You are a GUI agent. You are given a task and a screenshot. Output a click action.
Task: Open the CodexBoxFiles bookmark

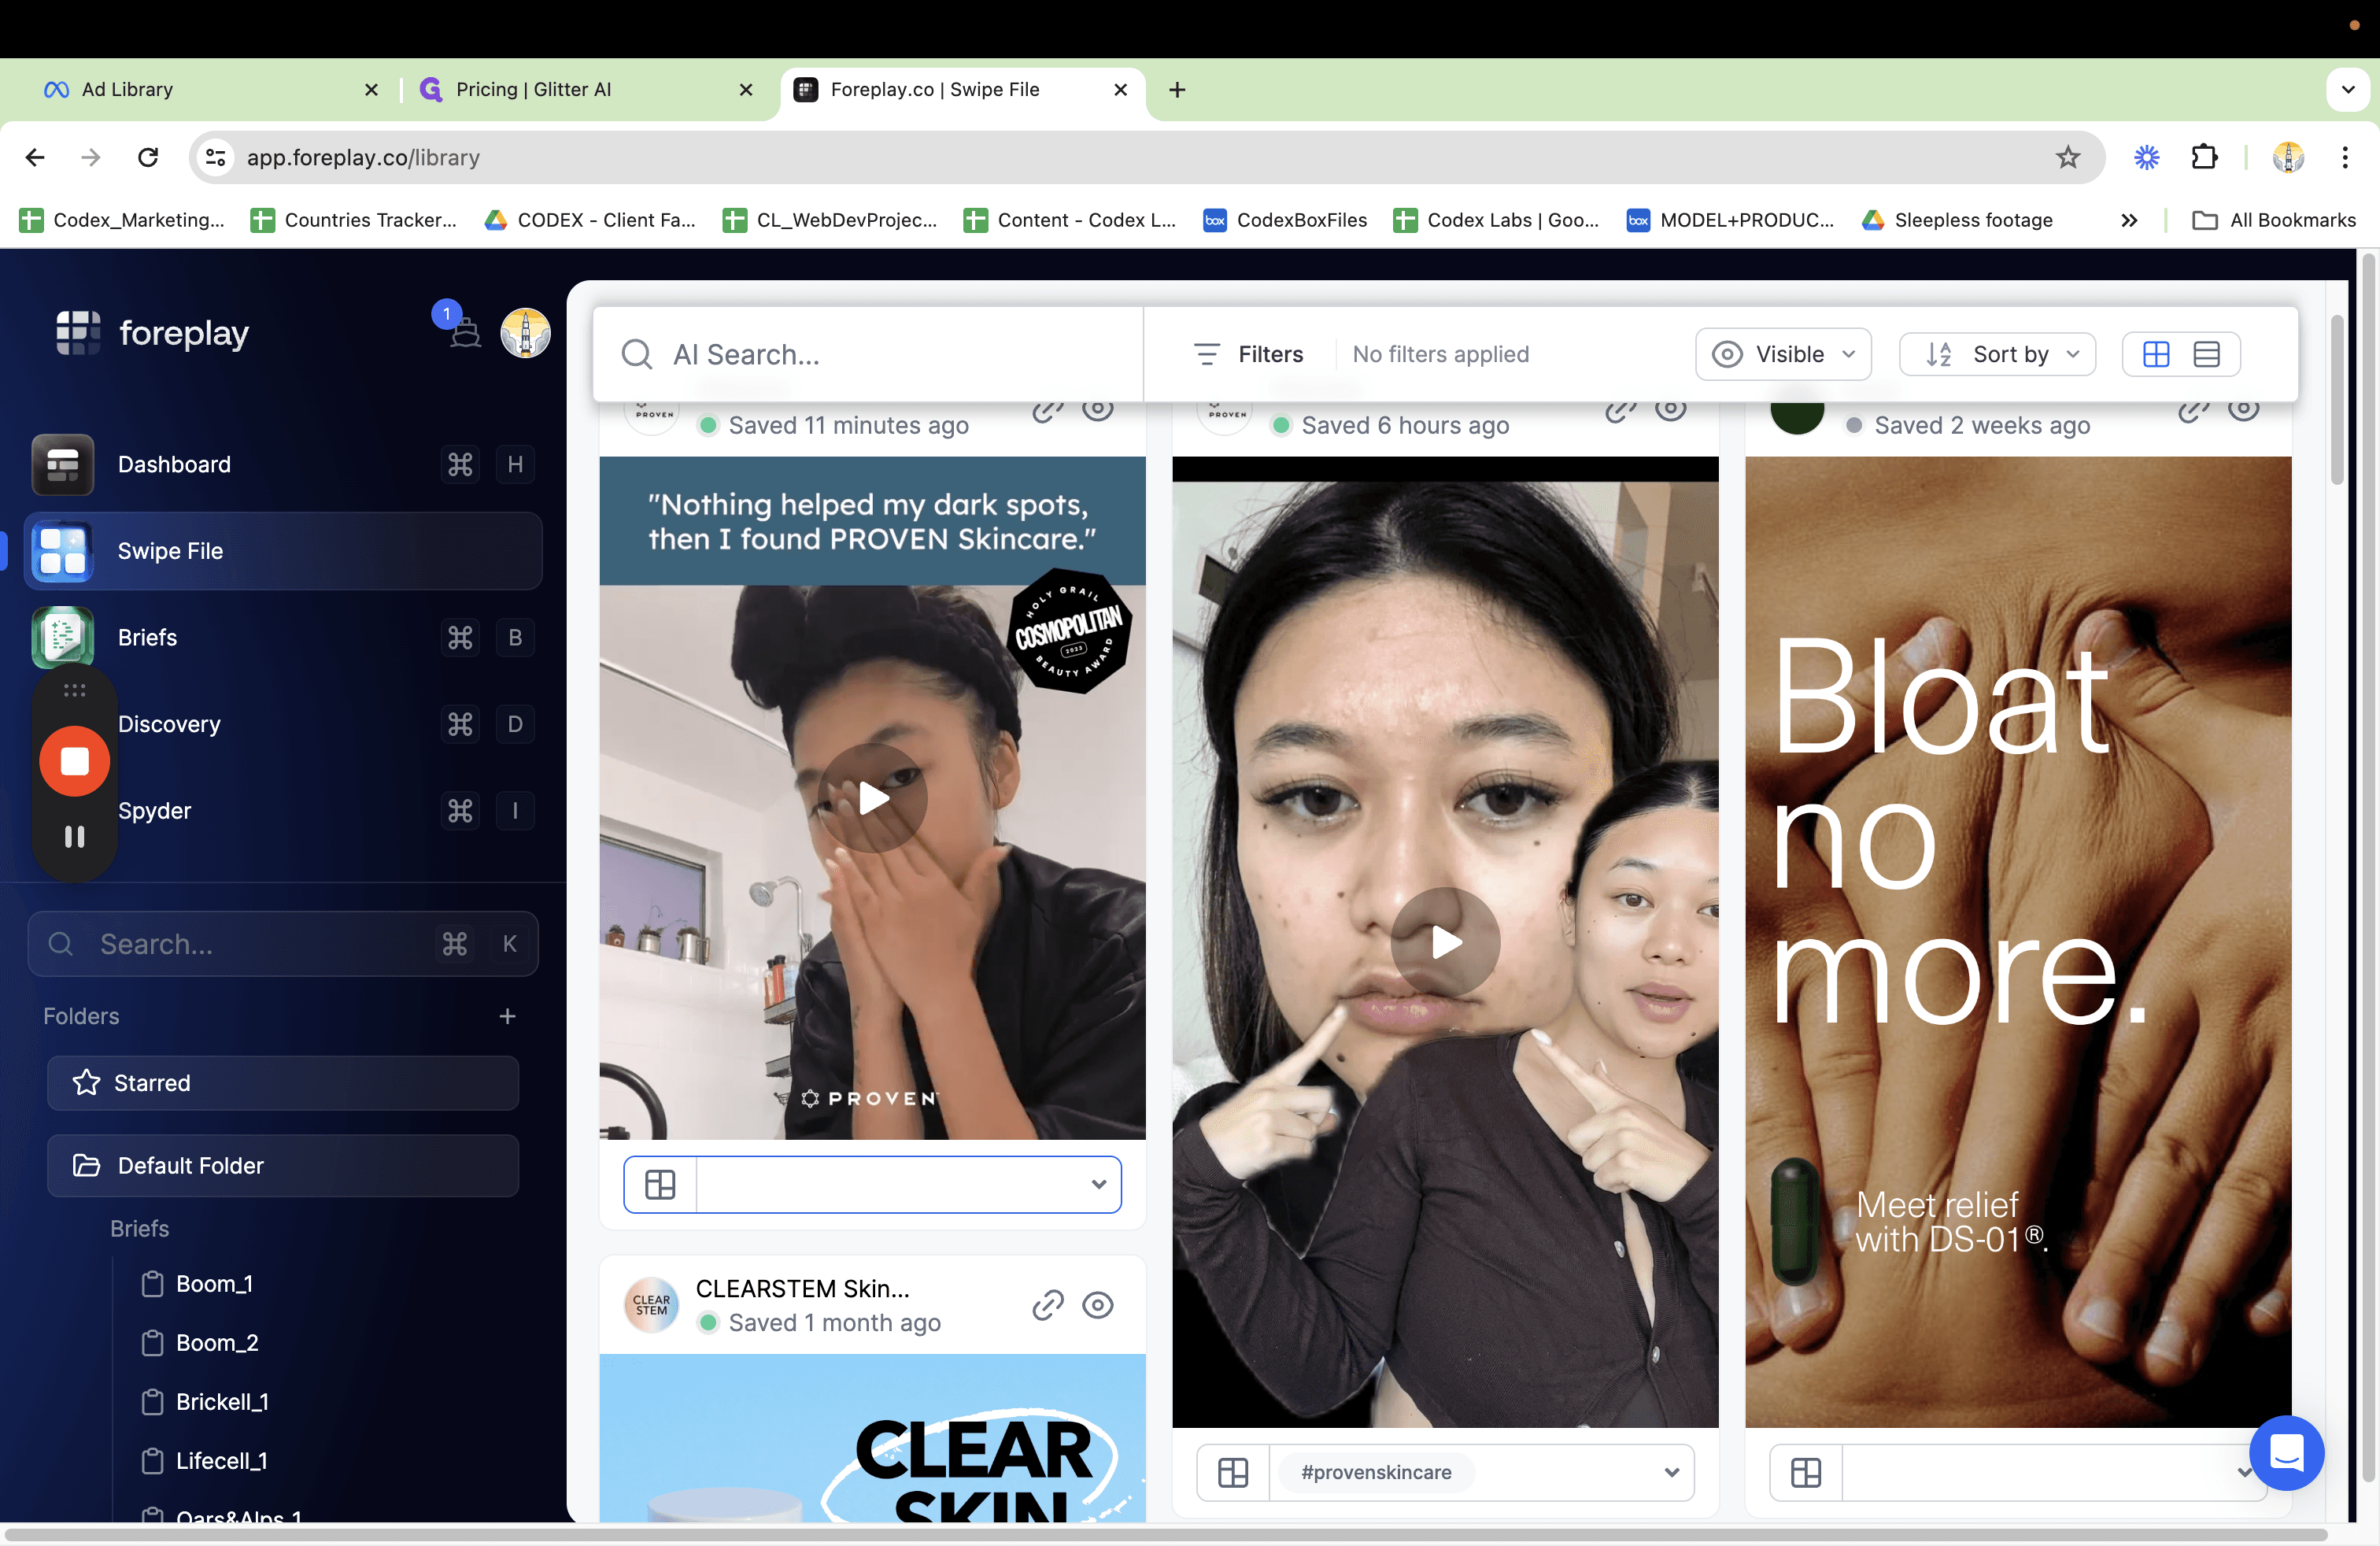coord(1286,220)
